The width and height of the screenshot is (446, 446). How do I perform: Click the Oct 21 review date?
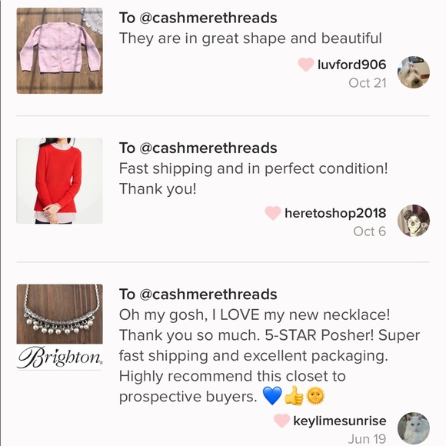pyautogui.click(x=368, y=83)
